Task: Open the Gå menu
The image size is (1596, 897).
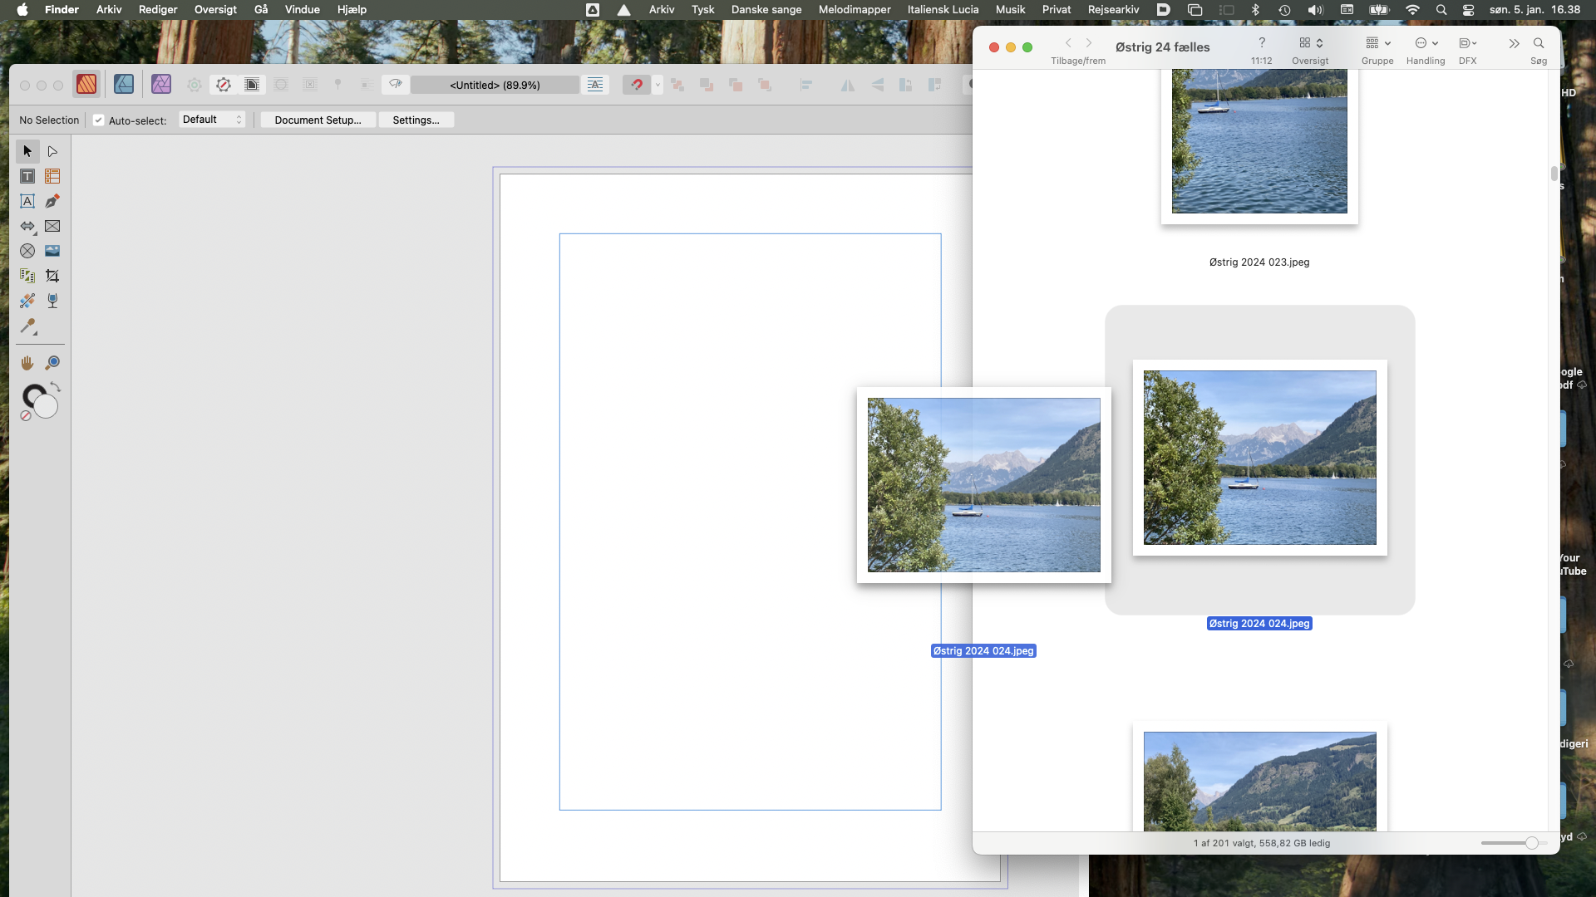Action: tap(261, 10)
